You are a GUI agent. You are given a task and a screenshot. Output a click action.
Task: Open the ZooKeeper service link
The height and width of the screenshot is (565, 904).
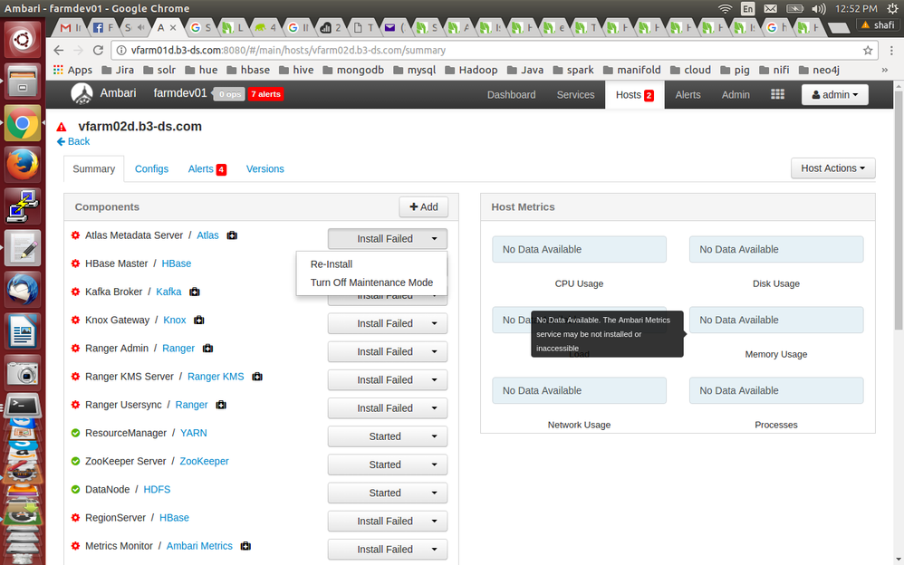click(204, 461)
